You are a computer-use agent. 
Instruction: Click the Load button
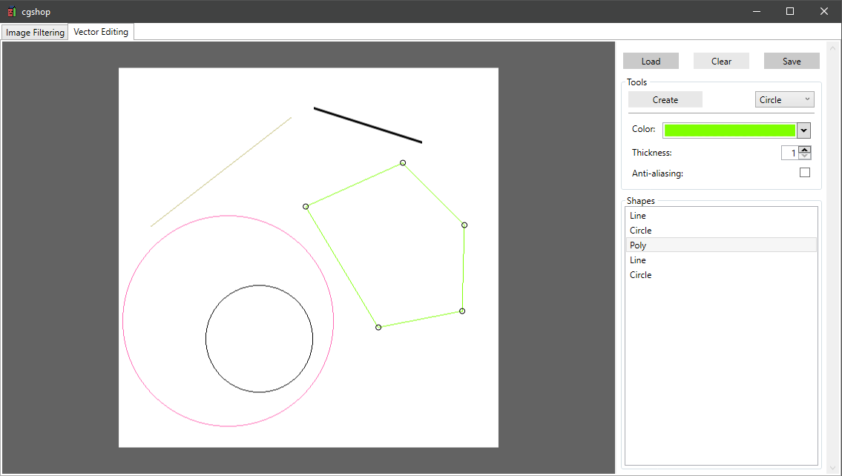(651, 62)
